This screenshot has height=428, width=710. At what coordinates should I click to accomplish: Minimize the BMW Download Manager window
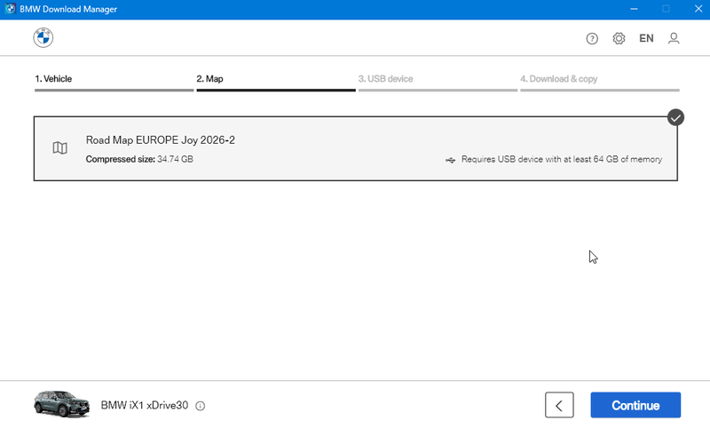pos(634,9)
